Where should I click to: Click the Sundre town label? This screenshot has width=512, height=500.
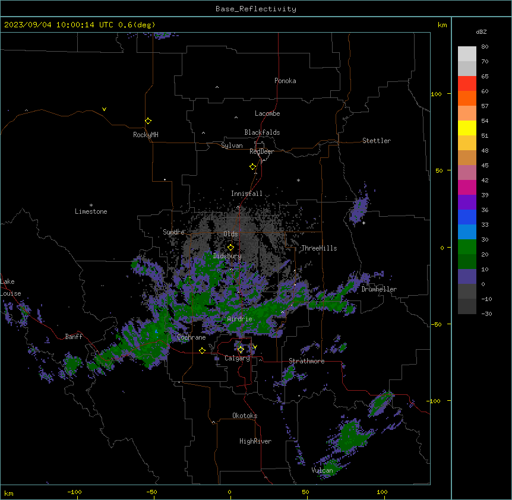pos(173,232)
